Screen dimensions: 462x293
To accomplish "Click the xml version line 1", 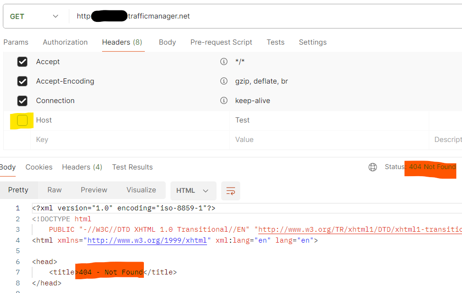I will pos(124,208).
